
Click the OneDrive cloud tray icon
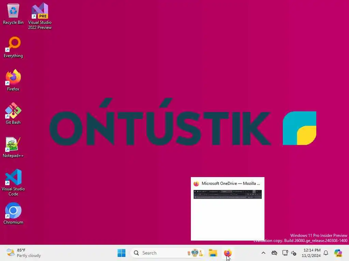274,253
